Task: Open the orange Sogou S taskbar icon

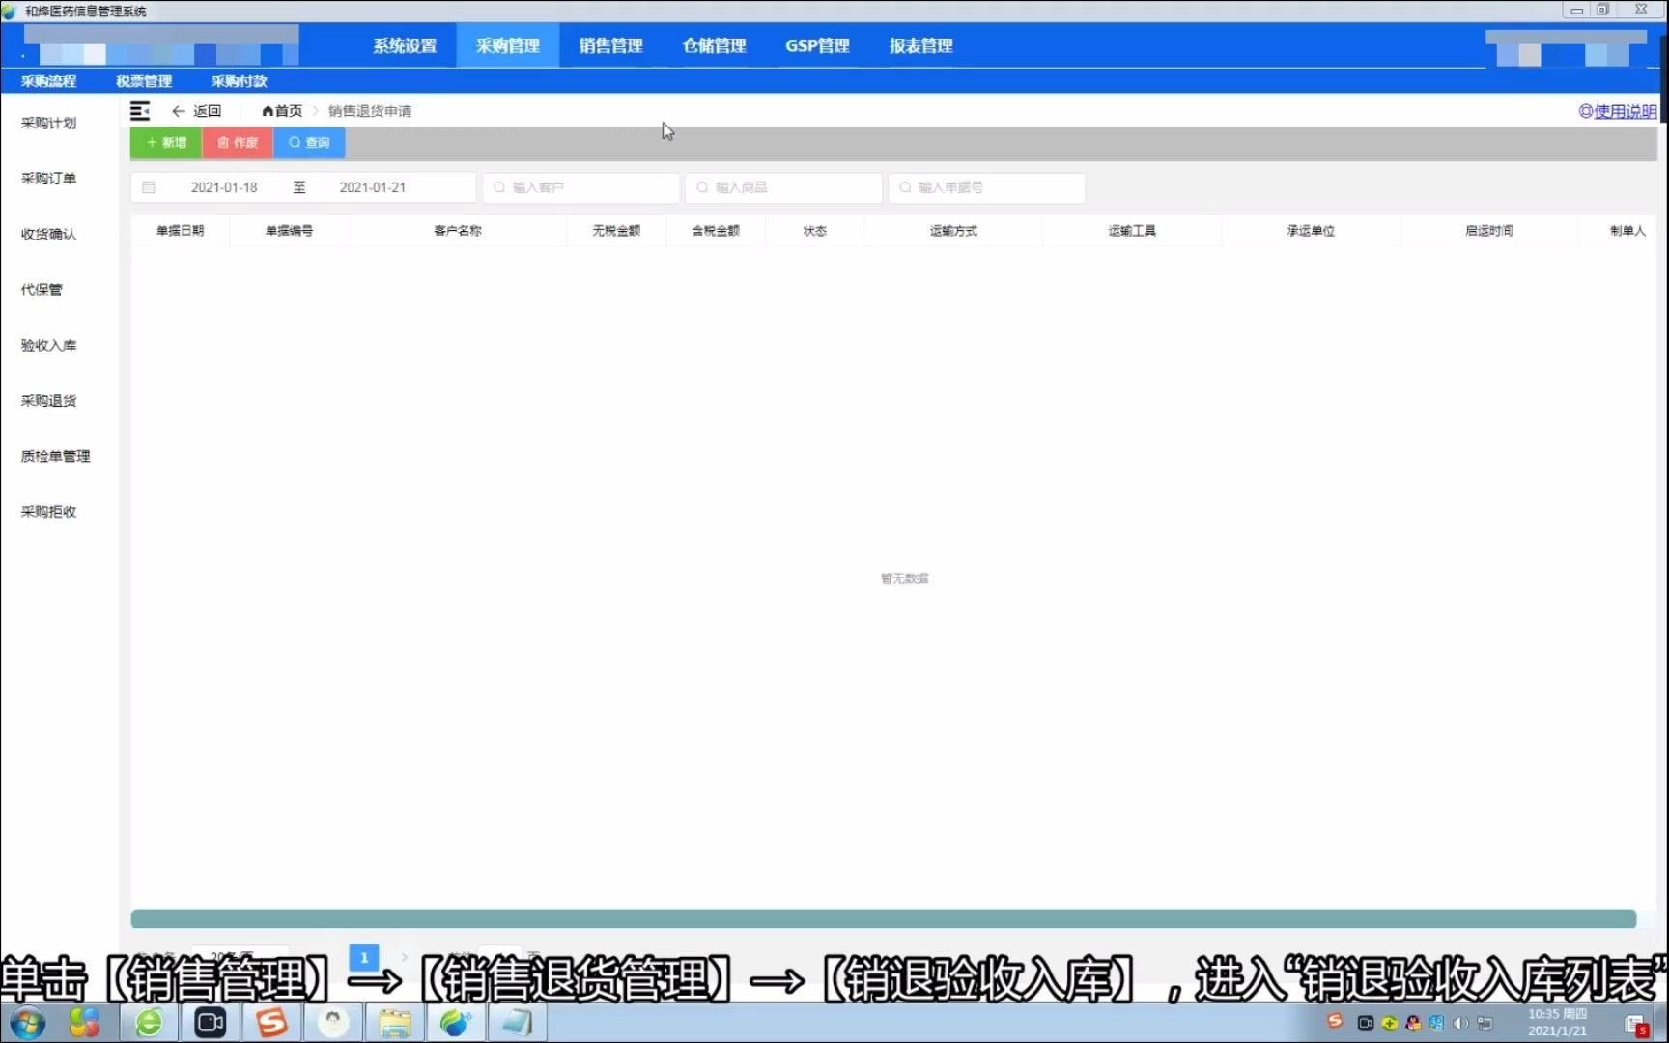Action: point(271,1023)
